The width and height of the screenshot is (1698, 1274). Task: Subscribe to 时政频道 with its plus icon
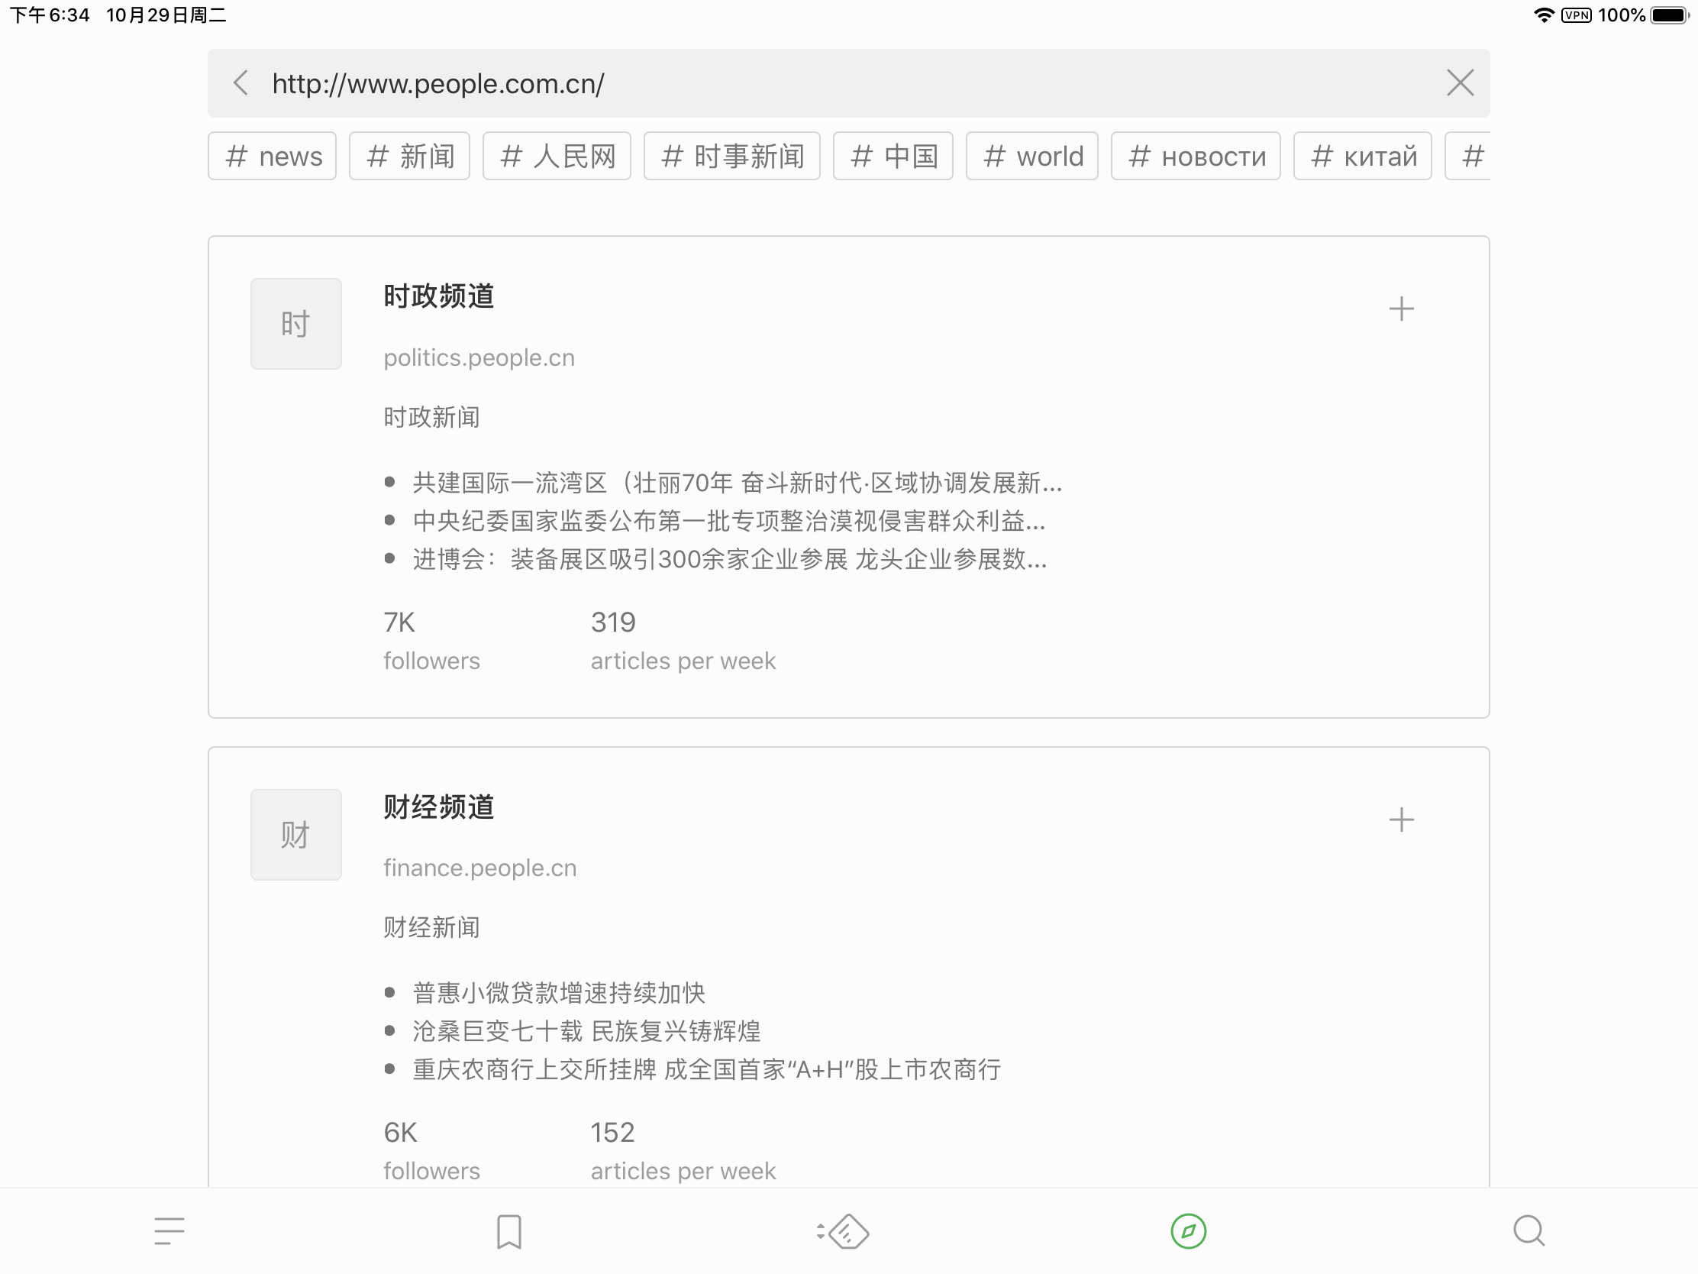1401,309
